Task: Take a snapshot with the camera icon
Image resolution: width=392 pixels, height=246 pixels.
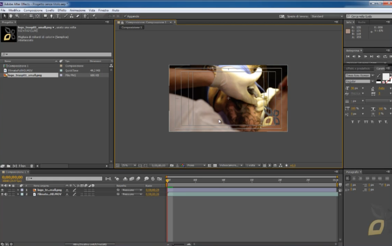Action: tap(172, 166)
